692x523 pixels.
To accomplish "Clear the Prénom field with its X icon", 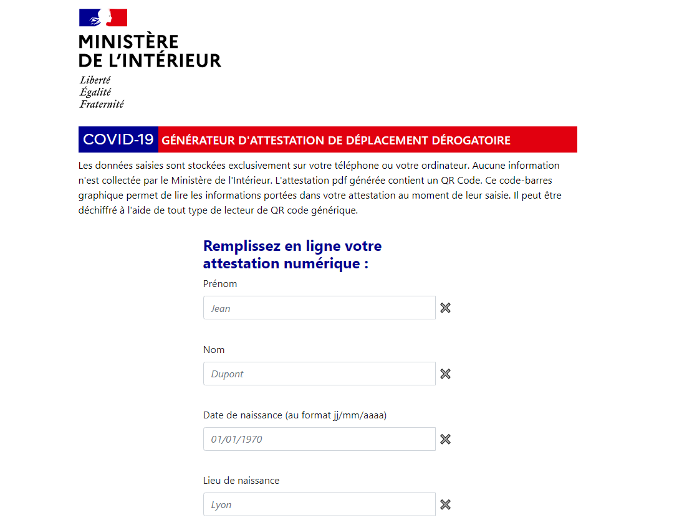I will 445,308.
